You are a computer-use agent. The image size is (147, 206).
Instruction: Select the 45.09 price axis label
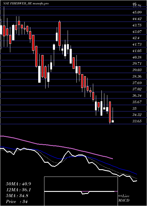[137, 12]
